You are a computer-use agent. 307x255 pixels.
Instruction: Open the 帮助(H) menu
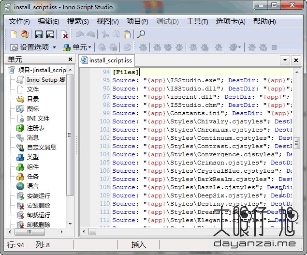pos(264,21)
